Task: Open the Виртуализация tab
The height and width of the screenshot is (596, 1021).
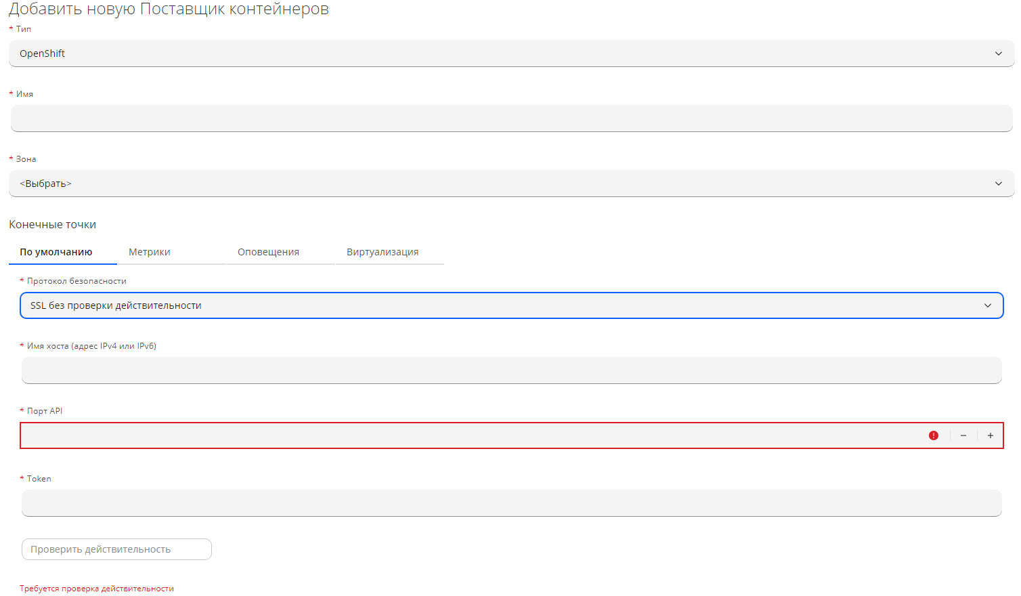Action: tap(383, 252)
